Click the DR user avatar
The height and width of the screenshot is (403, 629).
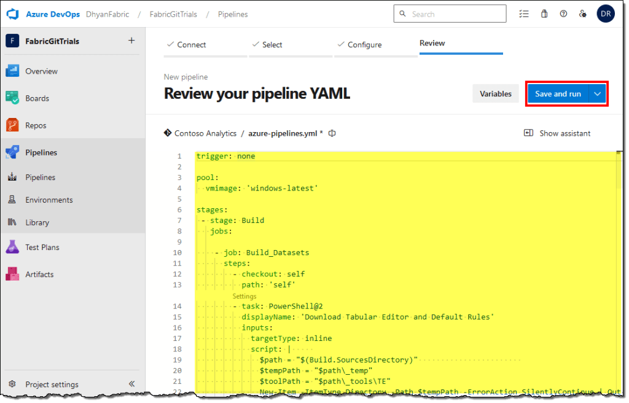click(606, 14)
